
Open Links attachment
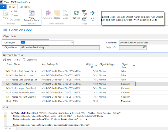[x=65, y=15]
